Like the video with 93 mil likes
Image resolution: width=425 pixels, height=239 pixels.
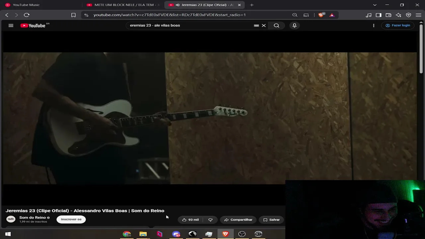tap(190, 220)
